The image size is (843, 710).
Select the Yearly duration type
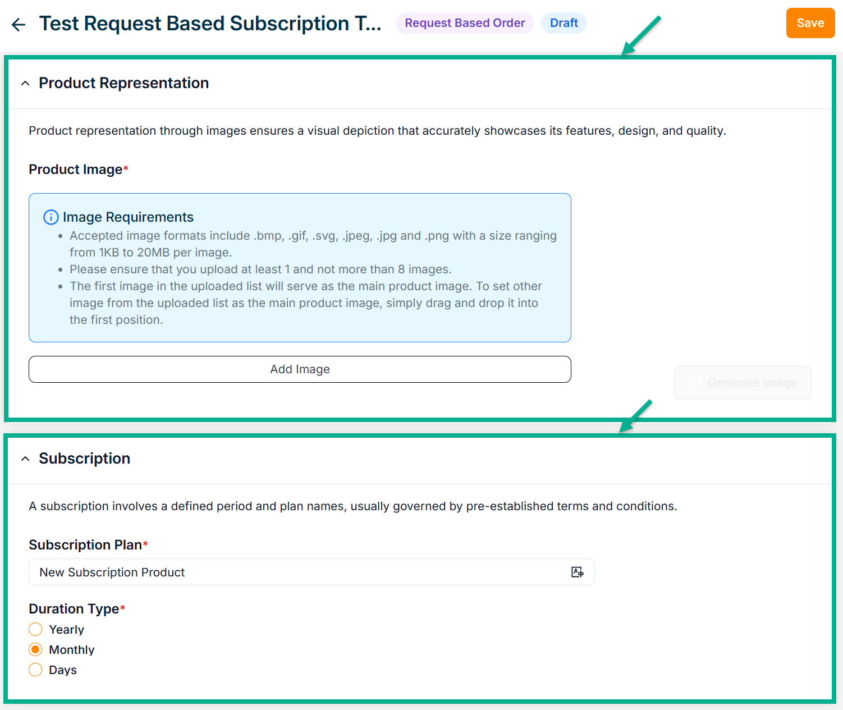35,629
